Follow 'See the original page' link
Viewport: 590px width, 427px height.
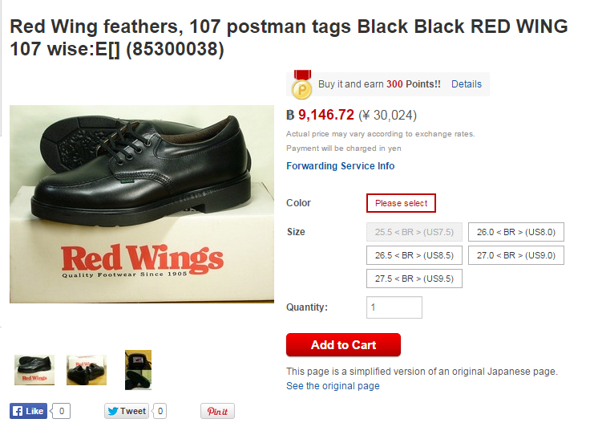[333, 386]
